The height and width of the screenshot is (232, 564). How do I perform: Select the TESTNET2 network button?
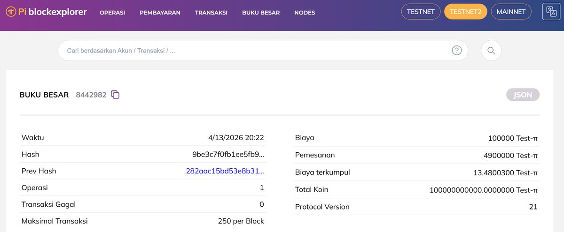(465, 12)
